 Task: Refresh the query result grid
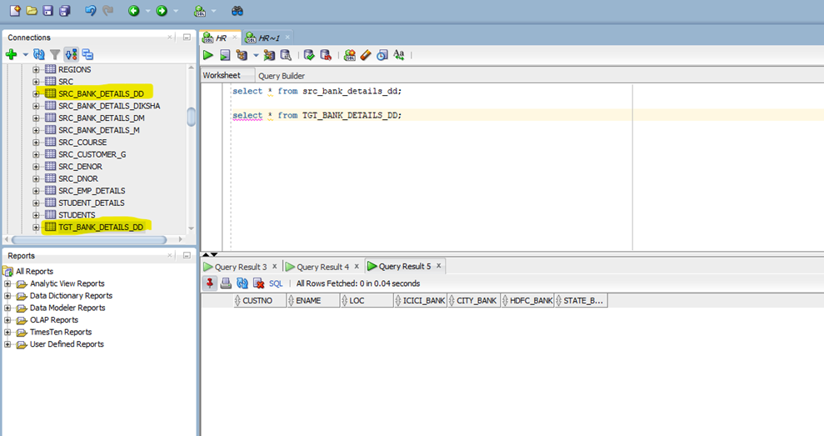[242, 283]
